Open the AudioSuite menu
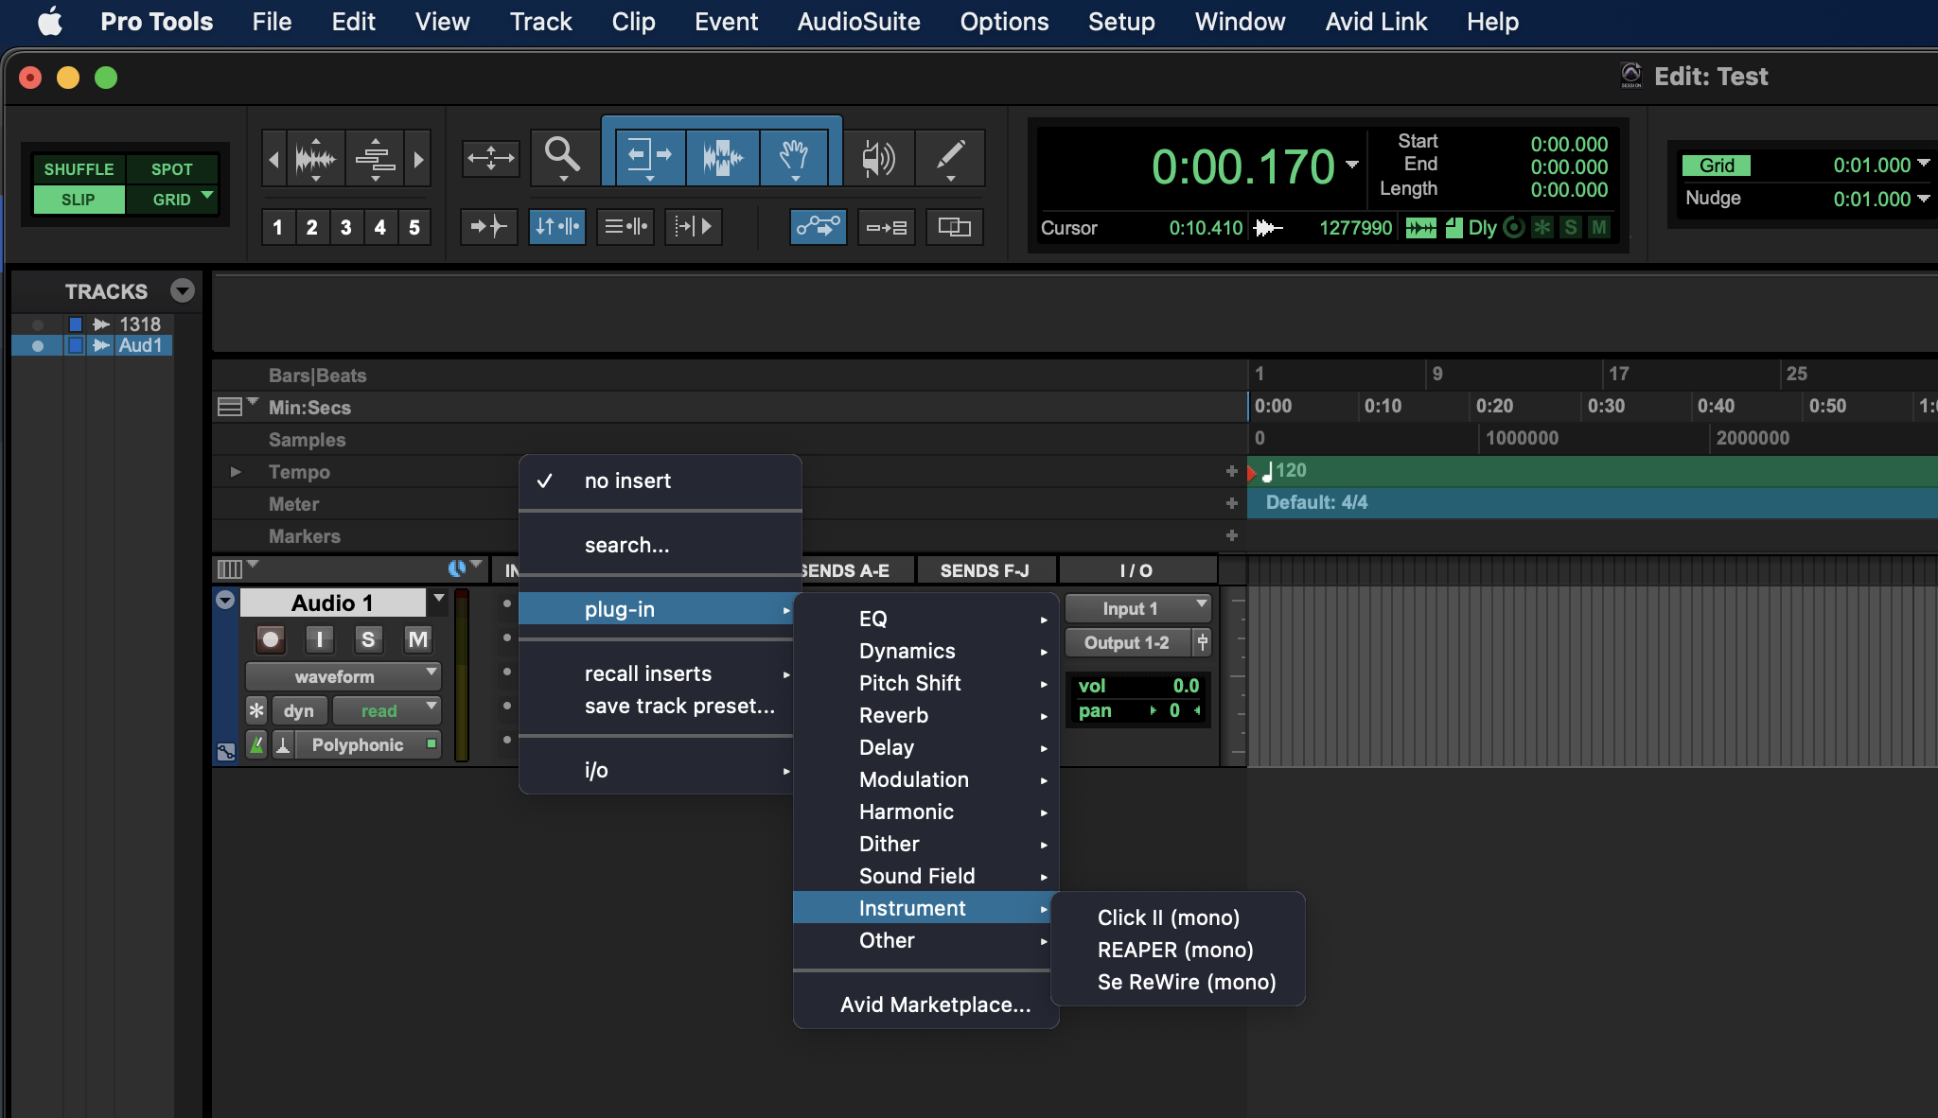The height and width of the screenshot is (1118, 1938). [858, 22]
